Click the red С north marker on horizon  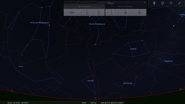(96, 98)
